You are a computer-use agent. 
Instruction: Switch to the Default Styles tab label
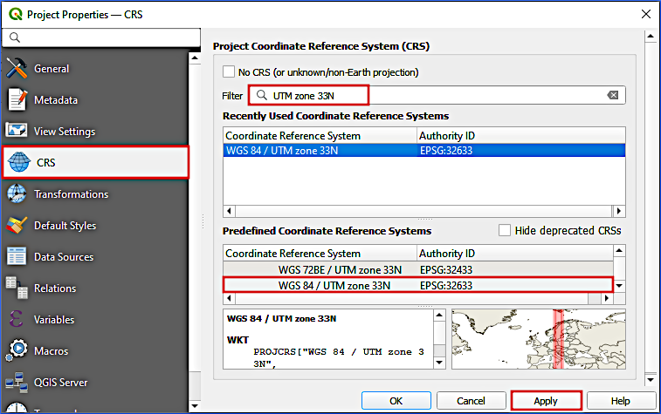(65, 226)
